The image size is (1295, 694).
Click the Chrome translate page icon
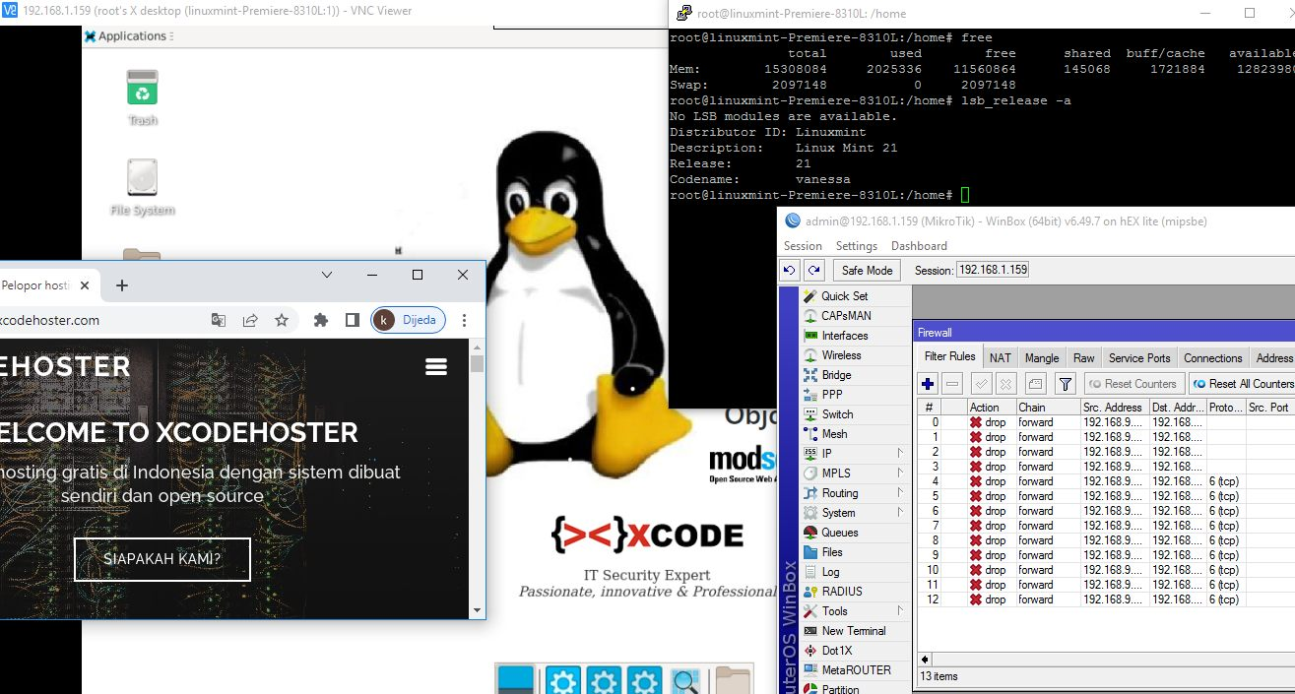(219, 320)
